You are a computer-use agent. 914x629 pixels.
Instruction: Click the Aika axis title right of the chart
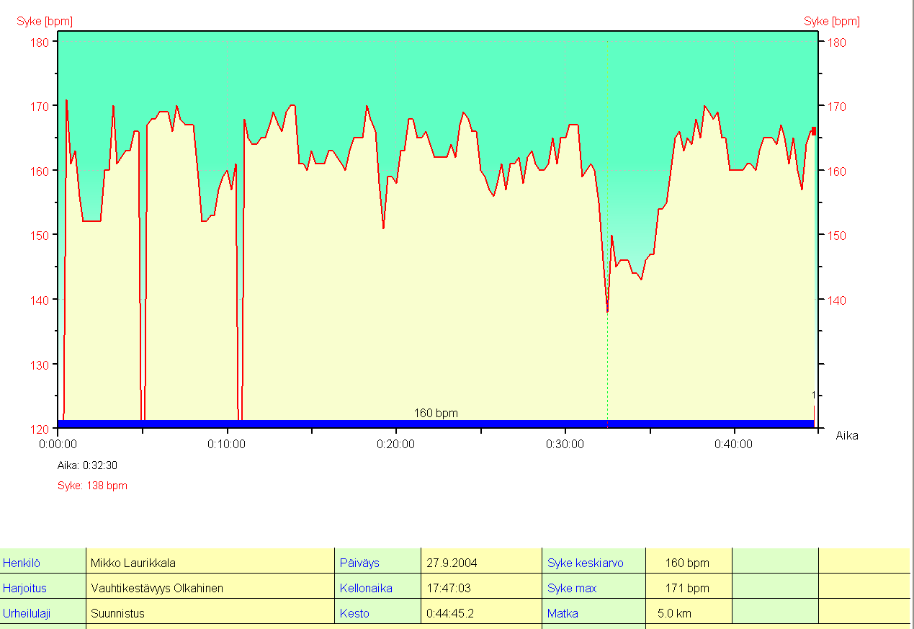coord(847,435)
